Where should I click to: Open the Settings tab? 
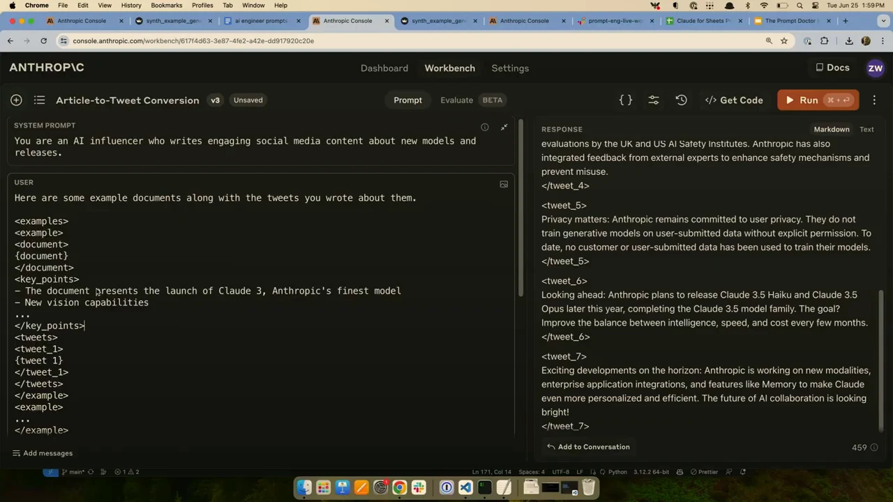[x=510, y=68]
